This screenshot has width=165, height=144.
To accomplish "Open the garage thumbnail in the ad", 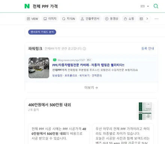I will pos(39,68).
